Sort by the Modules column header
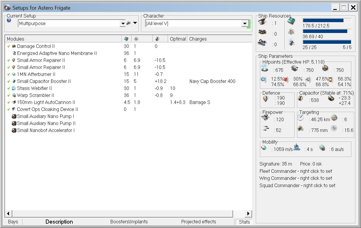This screenshot has height=228, width=361. coord(63,39)
